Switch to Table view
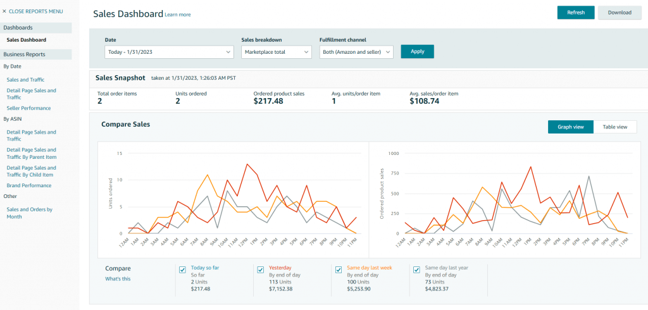Screen dimensions: 648x310 (614, 127)
